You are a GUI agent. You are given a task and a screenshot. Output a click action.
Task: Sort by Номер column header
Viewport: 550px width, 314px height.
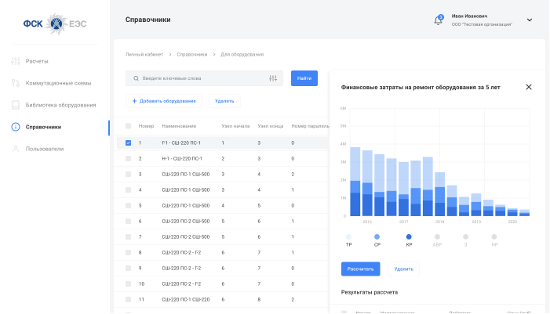(146, 126)
